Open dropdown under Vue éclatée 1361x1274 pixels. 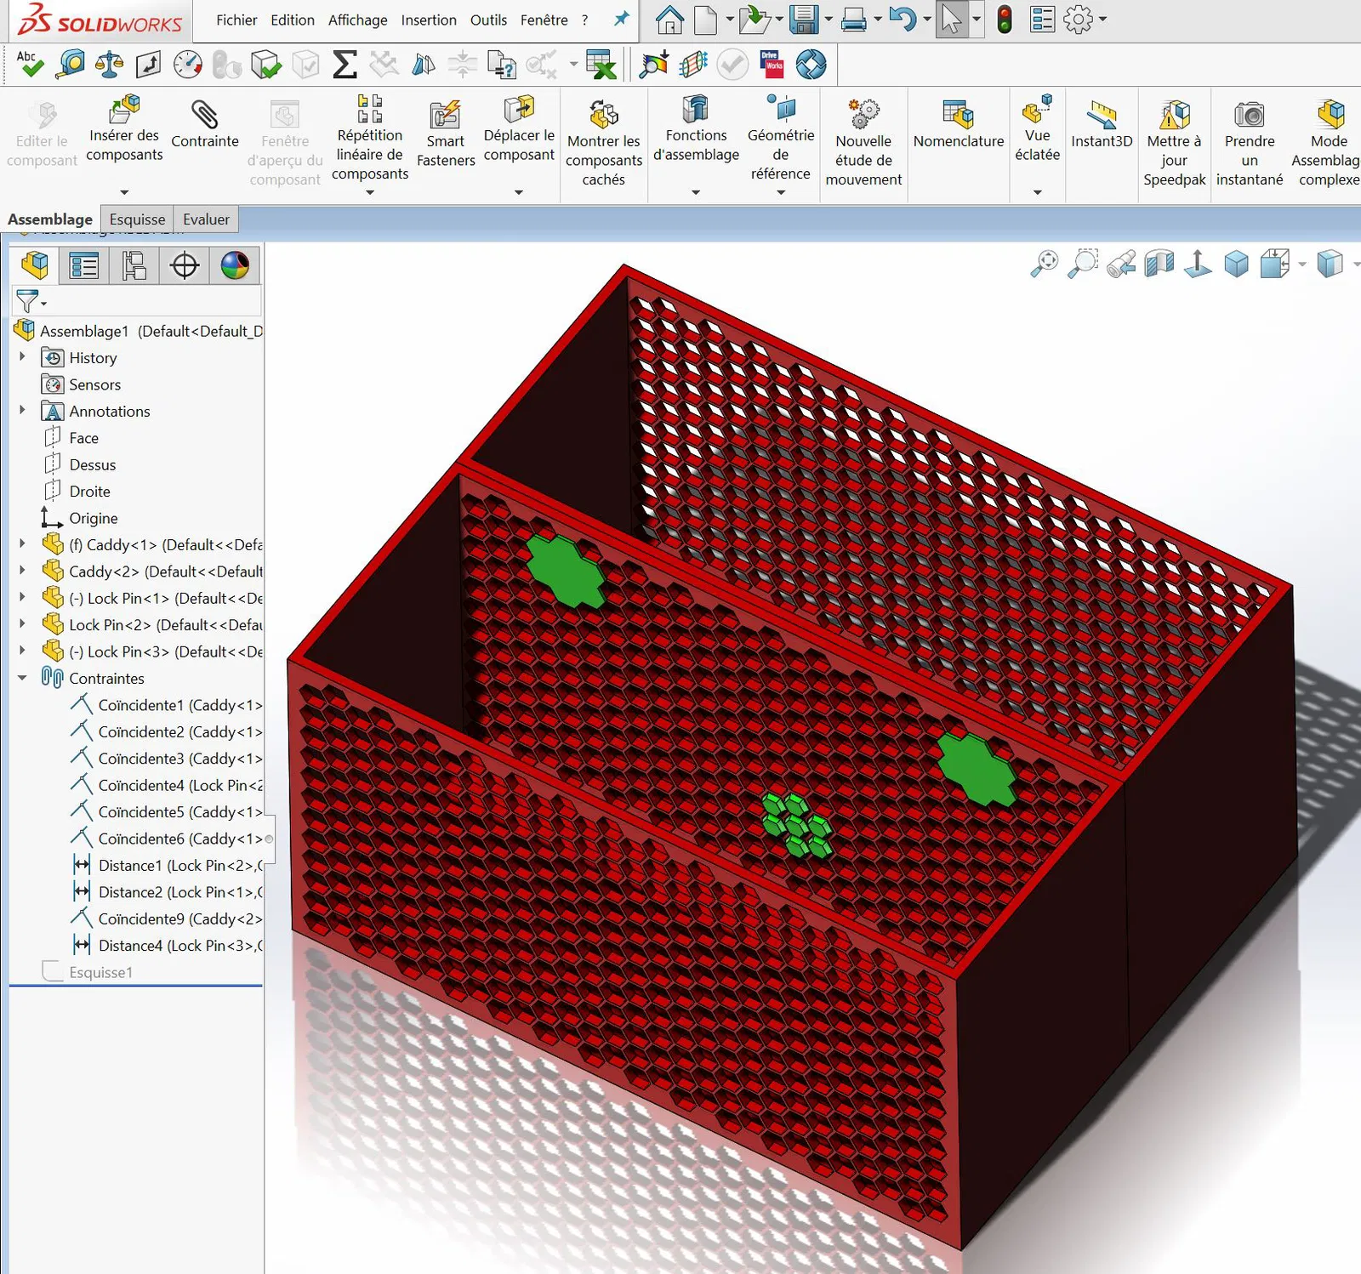[x=1038, y=193]
